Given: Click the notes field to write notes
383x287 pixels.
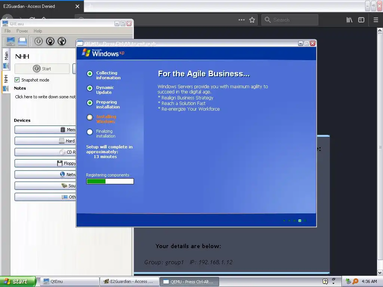Looking at the screenshot, I should (x=45, y=97).
